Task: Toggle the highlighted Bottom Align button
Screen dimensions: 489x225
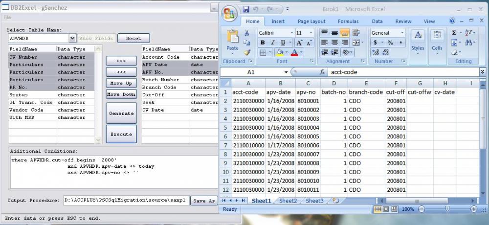Action: [345, 33]
